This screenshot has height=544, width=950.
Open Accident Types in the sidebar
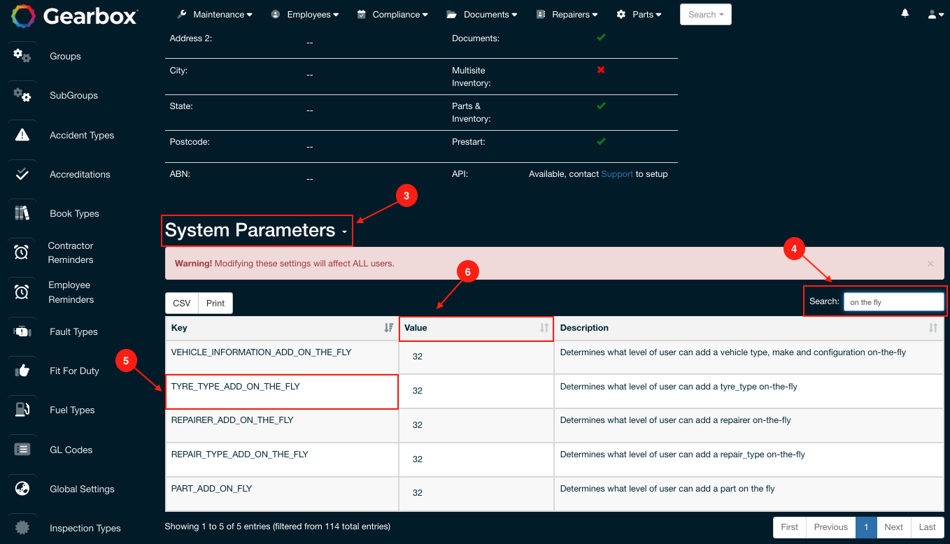pos(82,135)
